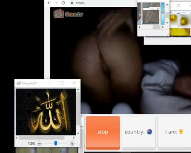Viewport: 191px width, 153px height.
Task: Reload the ome.tv page
Action: point(63,3)
